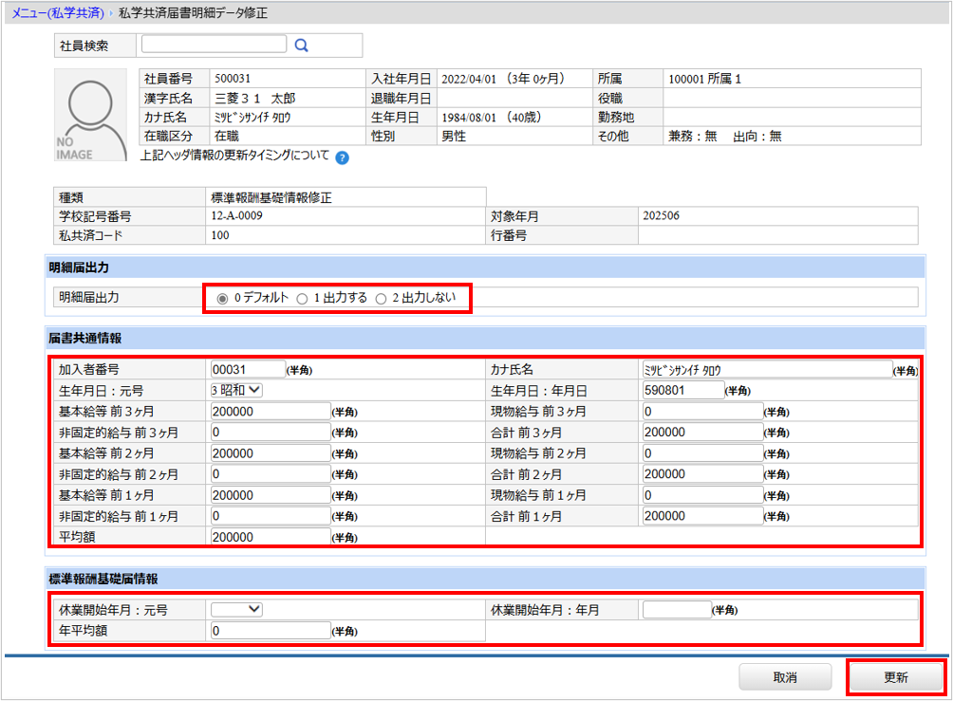The height and width of the screenshot is (701, 953).
Task: Click the 生年月日 value 1984/08/01 in header
Action: point(469,118)
